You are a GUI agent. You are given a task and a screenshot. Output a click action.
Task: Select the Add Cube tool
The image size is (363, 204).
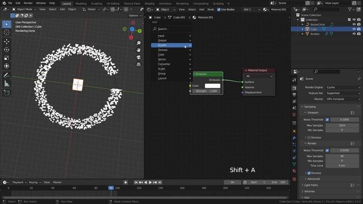6,92
